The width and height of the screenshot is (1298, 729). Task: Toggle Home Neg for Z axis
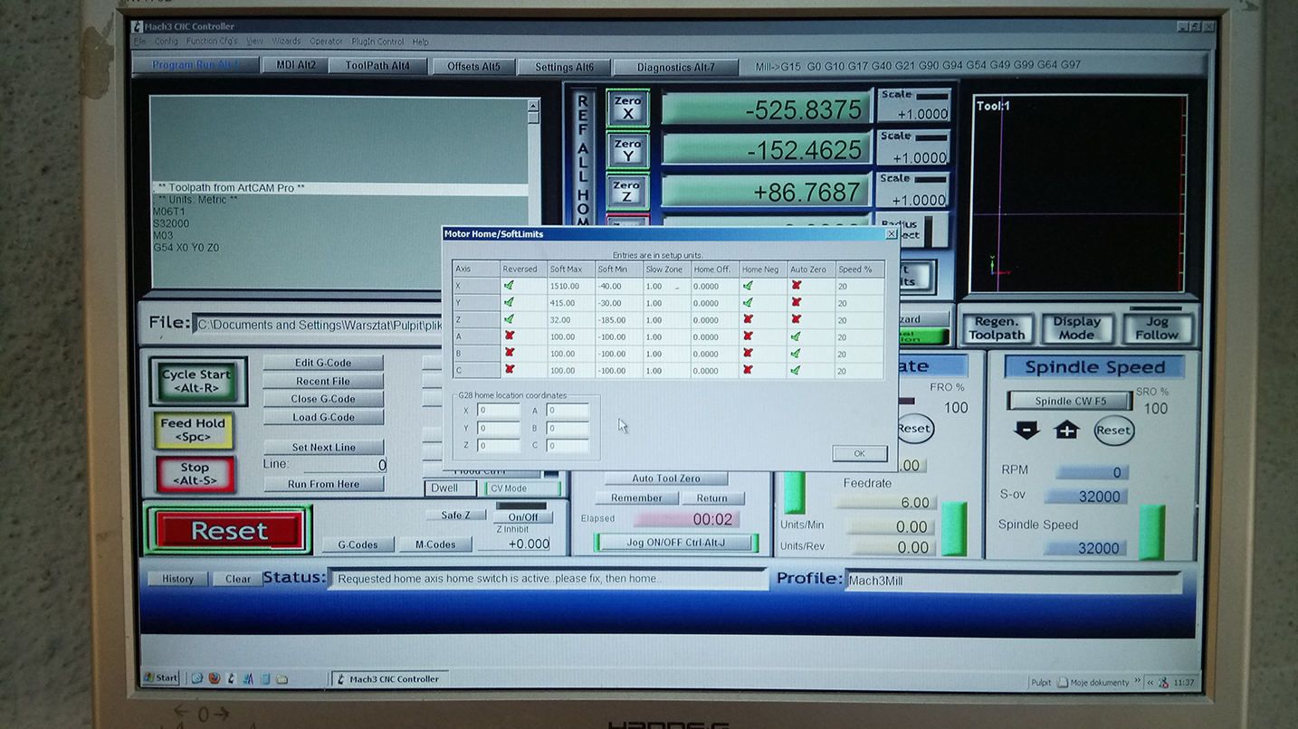(x=748, y=319)
